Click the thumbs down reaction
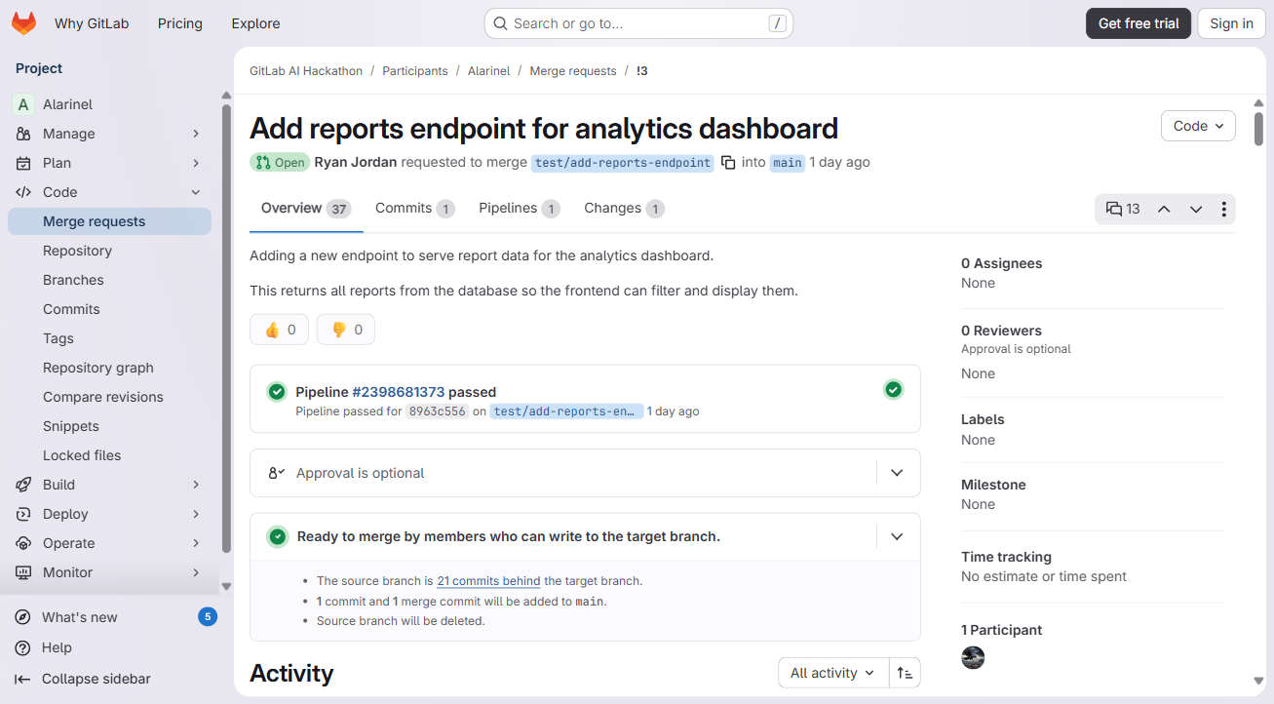Screen dimensions: 1274x704 pos(346,330)
